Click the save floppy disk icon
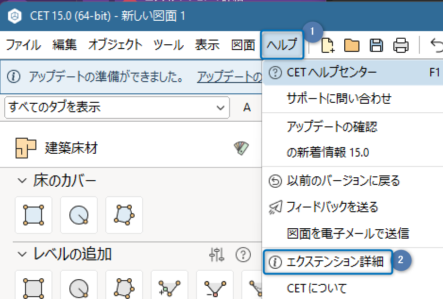 point(376,45)
